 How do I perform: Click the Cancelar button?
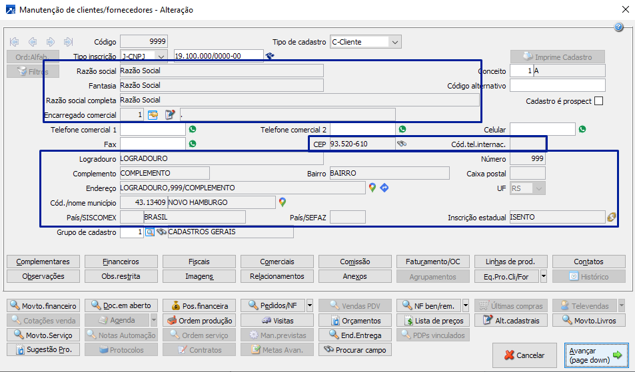pos(524,355)
